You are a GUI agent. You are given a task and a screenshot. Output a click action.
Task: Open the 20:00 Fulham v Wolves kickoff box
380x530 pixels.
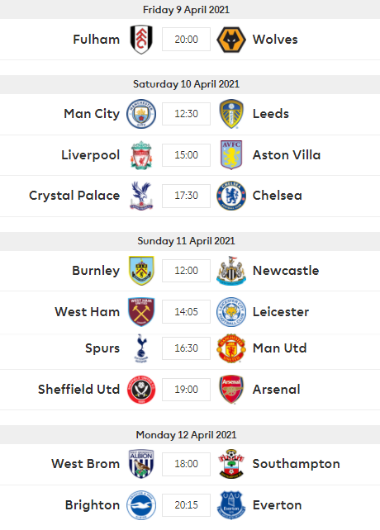(186, 39)
